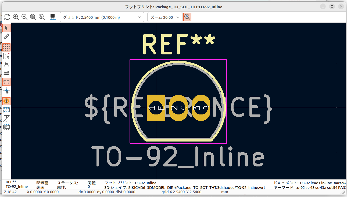Zoom out using the magnifier minus icon

tap(24, 17)
